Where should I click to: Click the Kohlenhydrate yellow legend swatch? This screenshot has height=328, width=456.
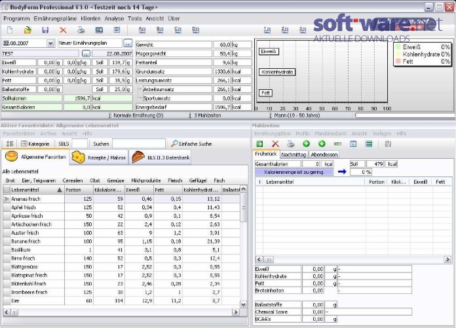[398, 54]
